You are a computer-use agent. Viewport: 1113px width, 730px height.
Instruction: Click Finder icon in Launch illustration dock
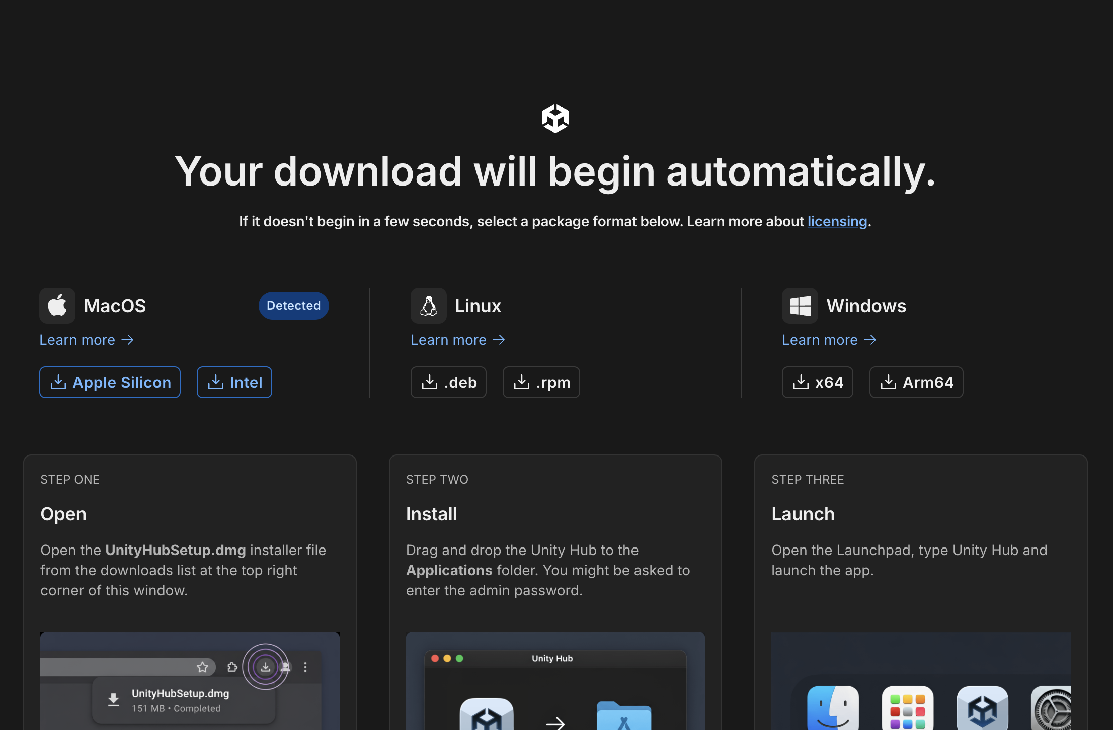point(833,708)
